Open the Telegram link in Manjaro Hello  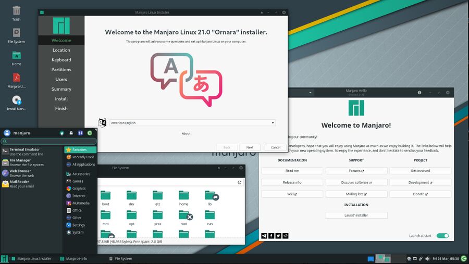click(x=264, y=235)
